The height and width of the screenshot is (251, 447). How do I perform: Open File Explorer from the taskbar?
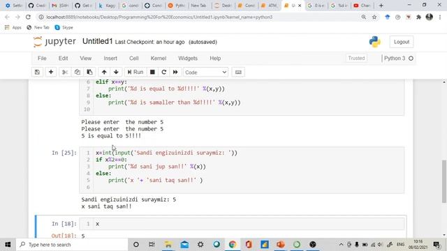click(168, 245)
